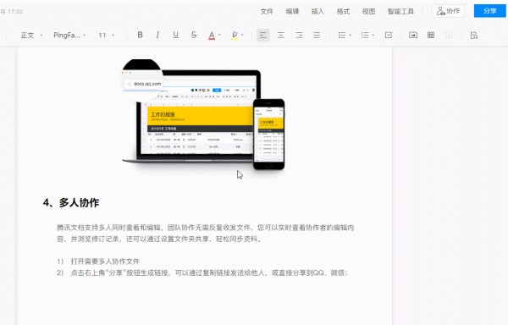Toggle left alignment button
Viewport: 508px width, 325px height.
pyautogui.click(x=263, y=35)
